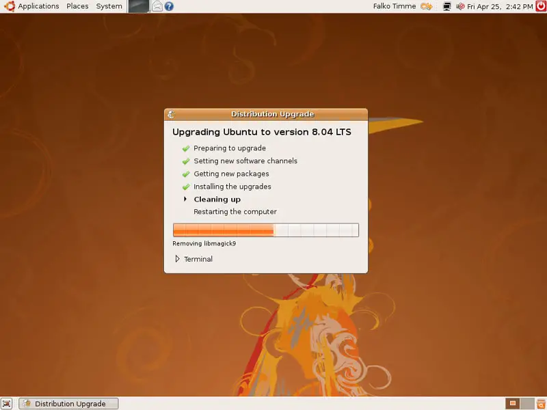Click the volume speaker tray icon

click(460, 6)
